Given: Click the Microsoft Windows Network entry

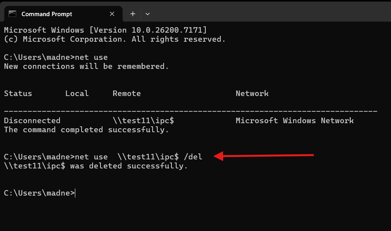Looking at the screenshot, I should point(295,121).
